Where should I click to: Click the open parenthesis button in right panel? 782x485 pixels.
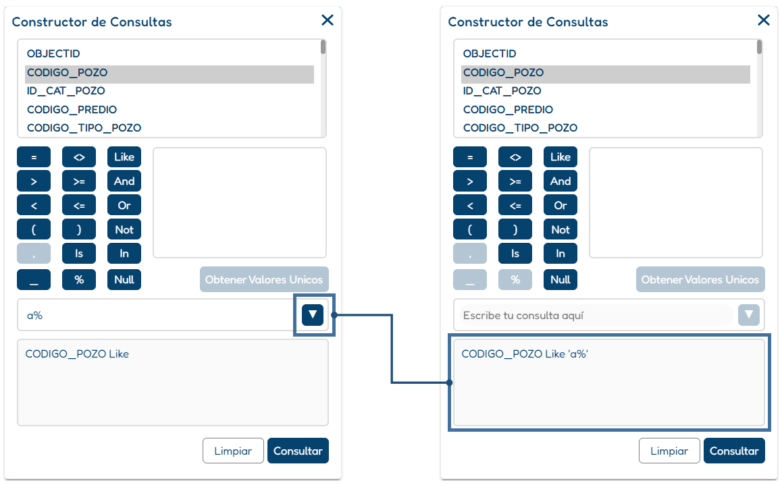tap(470, 229)
